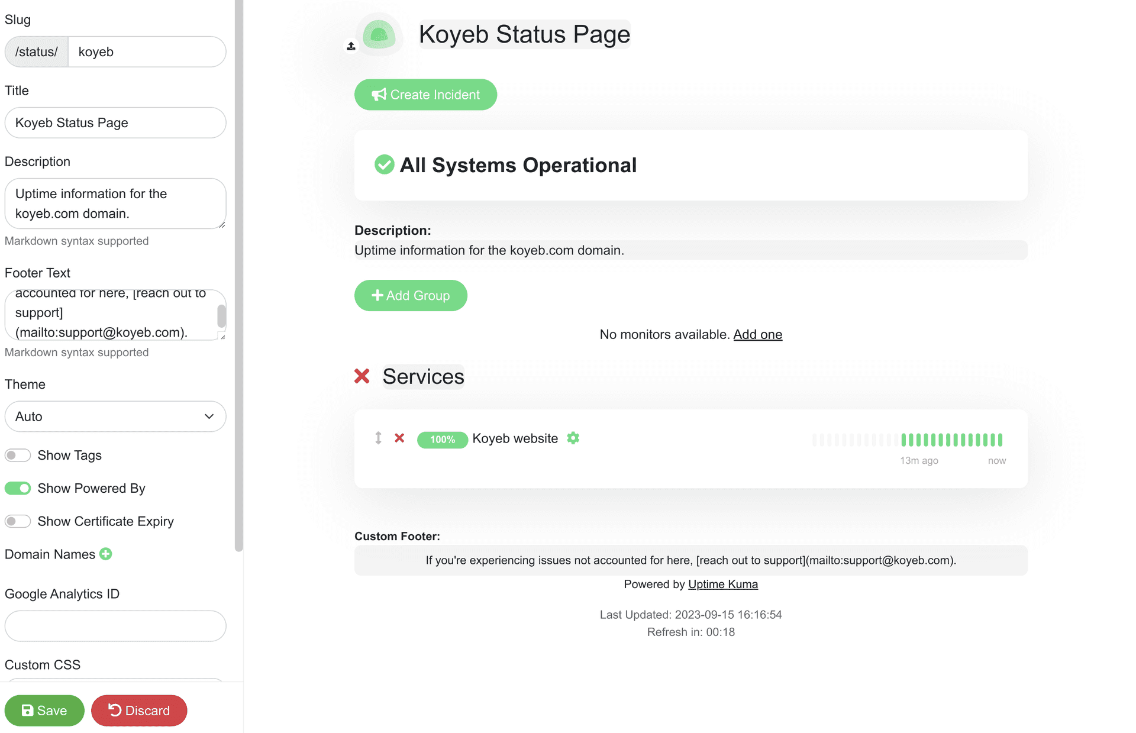Click the Koyeb status page logo

pos(379,35)
